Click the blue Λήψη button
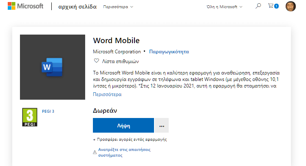 tap(123, 125)
